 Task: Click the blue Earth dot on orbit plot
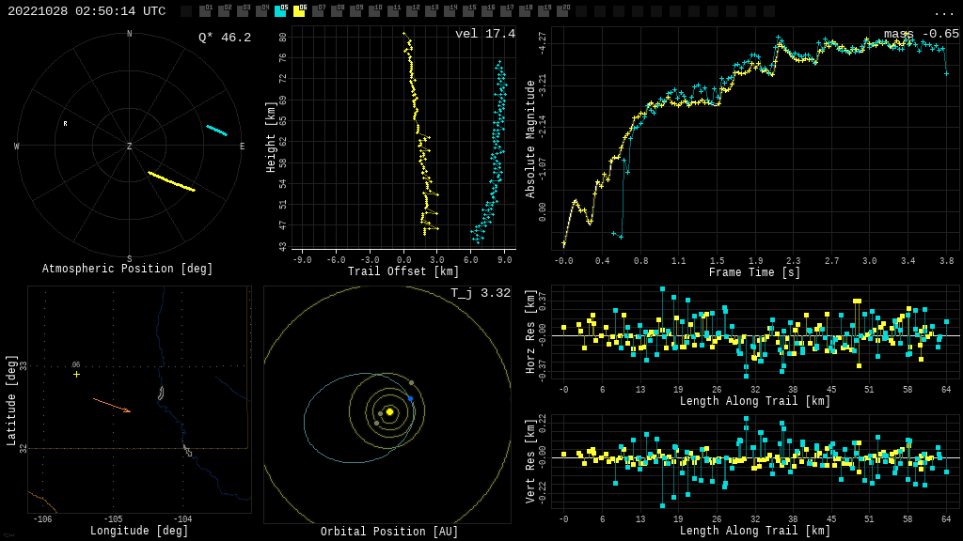click(x=410, y=399)
